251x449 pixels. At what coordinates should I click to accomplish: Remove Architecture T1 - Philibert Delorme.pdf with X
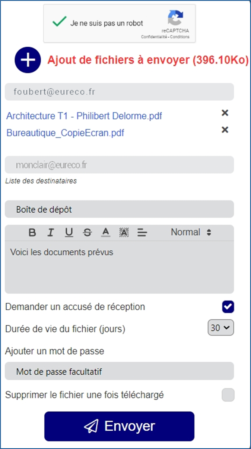tap(225, 113)
